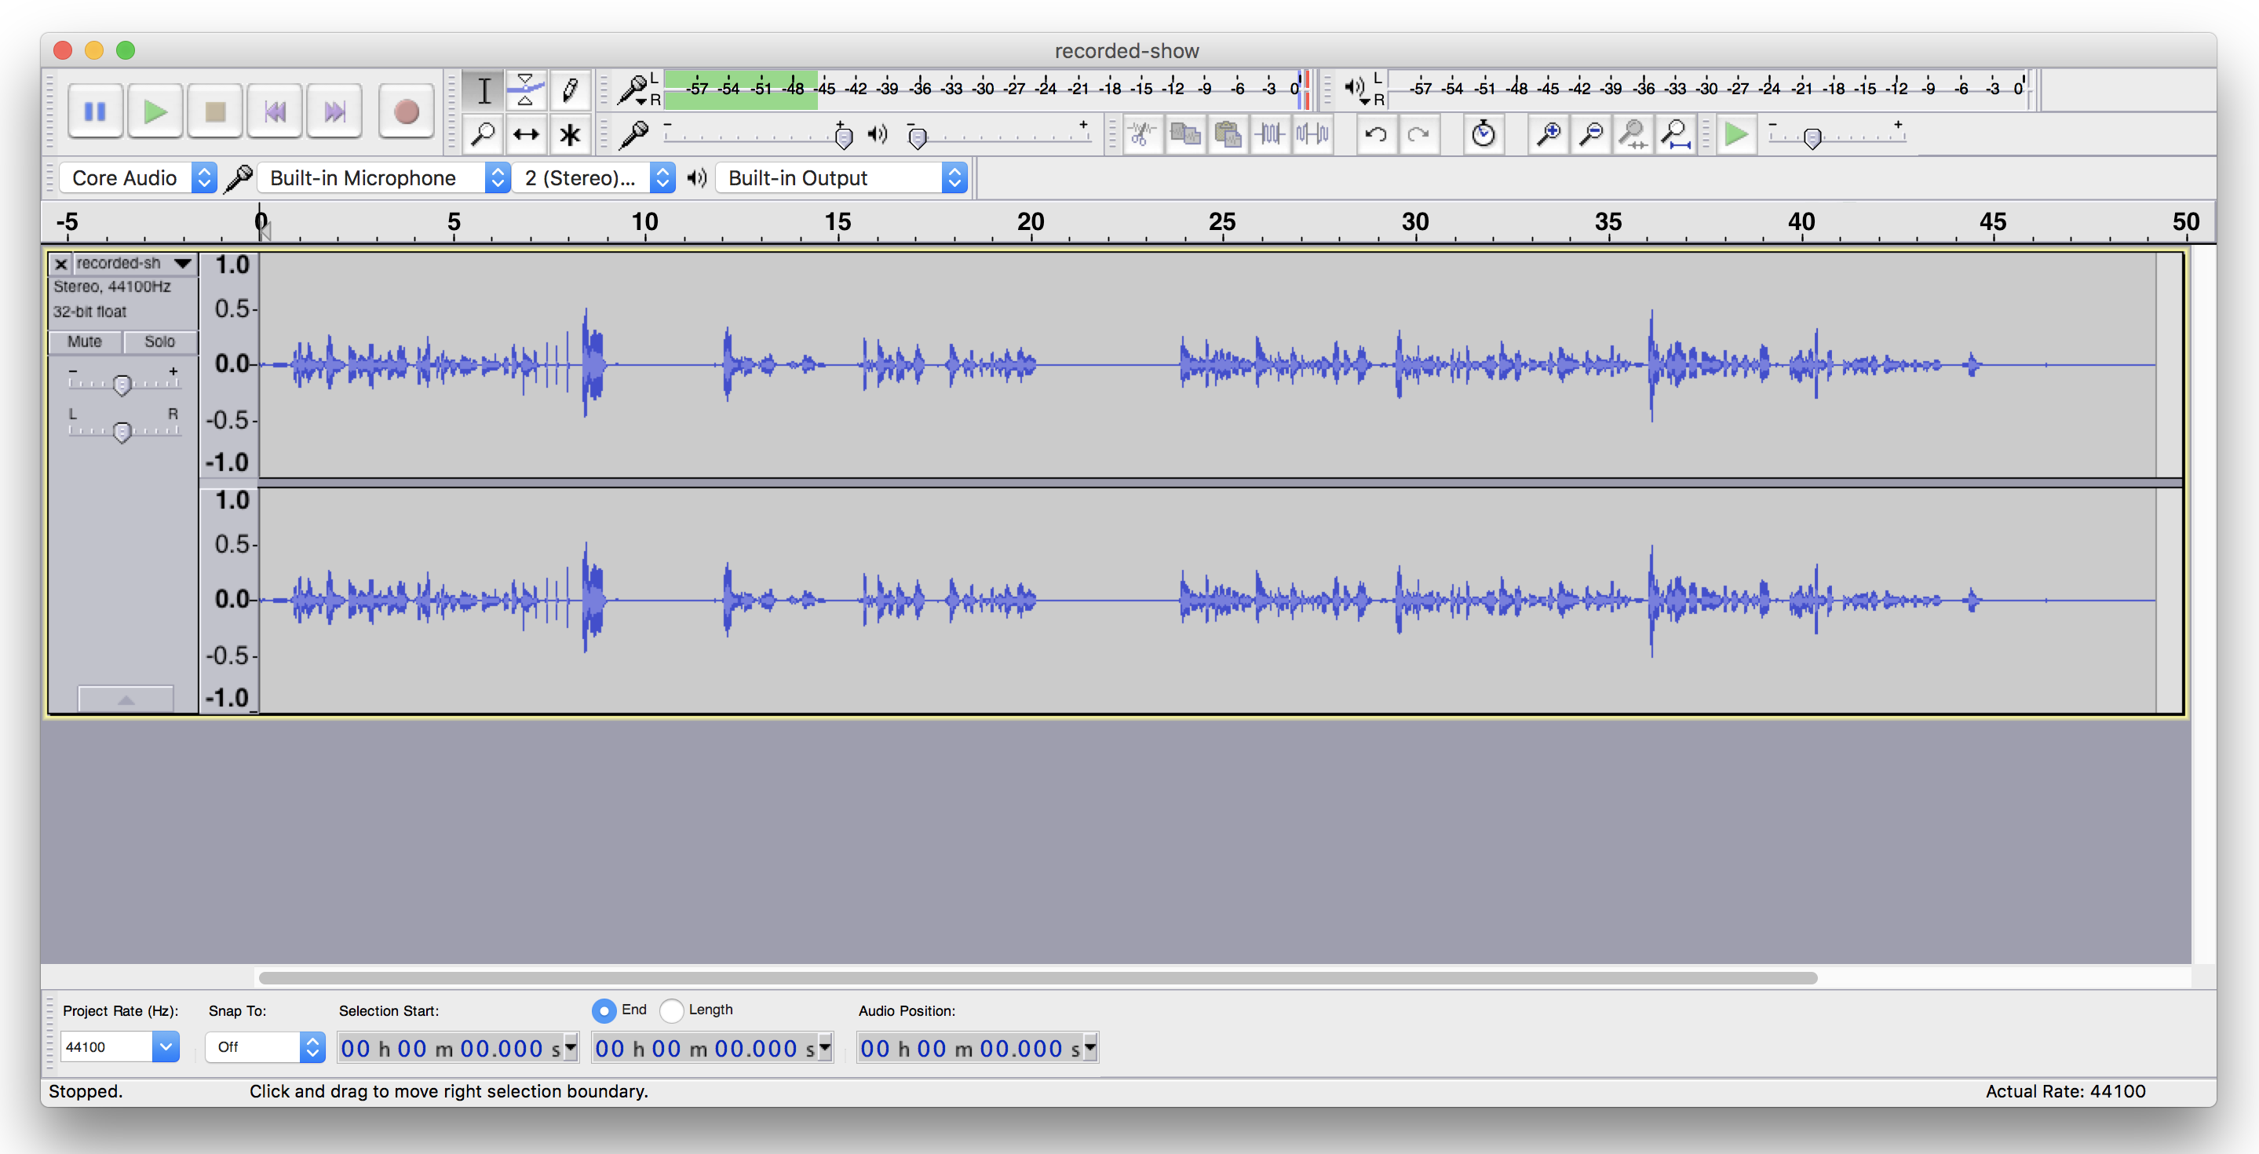This screenshot has height=1154, width=2259.
Task: Open the Snap To Off dropdown
Action: tap(265, 1047)
